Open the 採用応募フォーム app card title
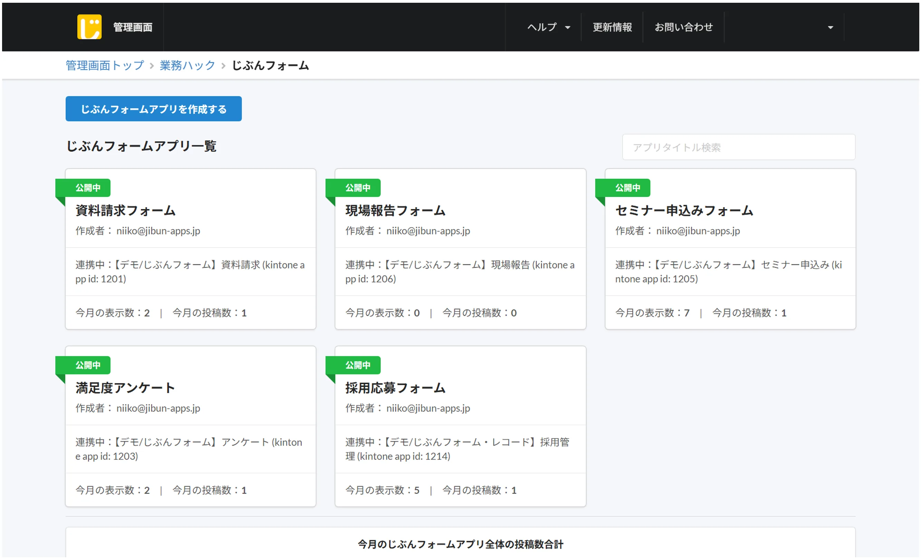Screen dimensions: 921x559 395,388
